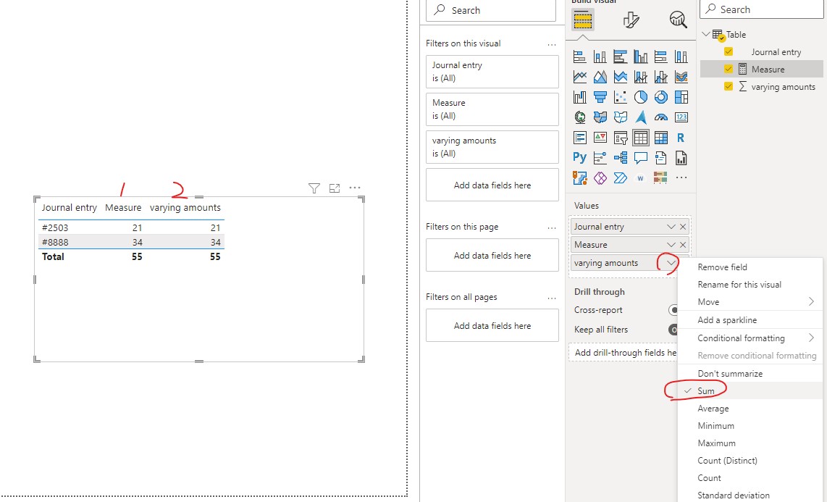This screenshot has height=502, width=827.
Task: Open focus mode for the table visual
Action: [x=335, y=188]
